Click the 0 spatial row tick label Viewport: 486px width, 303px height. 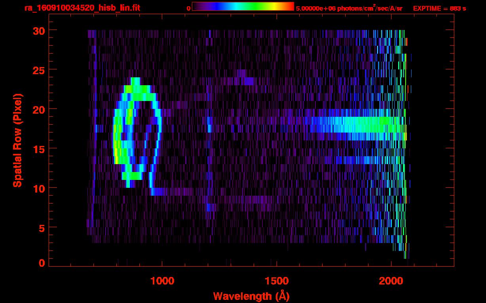tap(42, 263)
